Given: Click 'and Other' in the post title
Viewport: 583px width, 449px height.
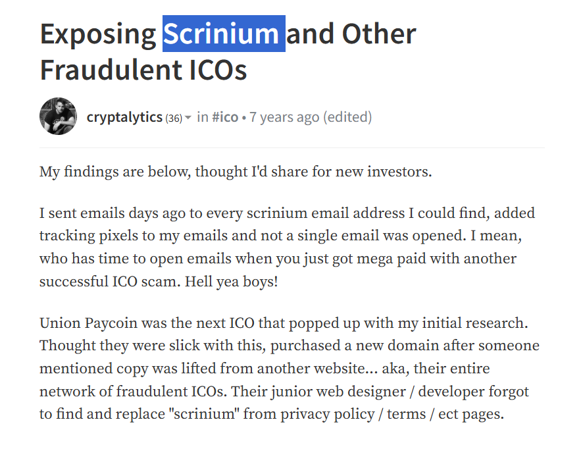Looking at the screenshot, I should [x=351, y=34].
